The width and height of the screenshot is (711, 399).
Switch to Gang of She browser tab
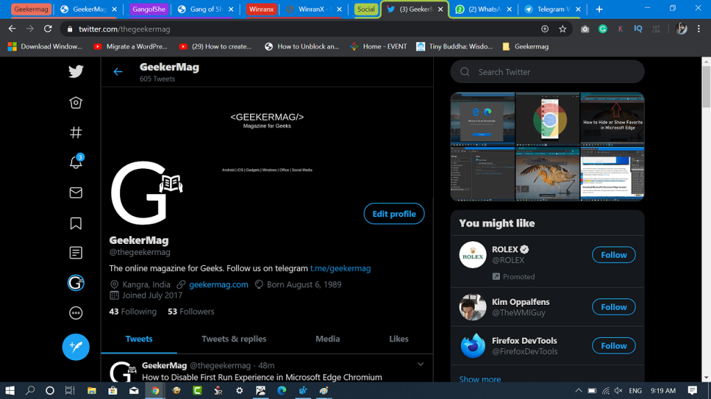coord(206,9)
